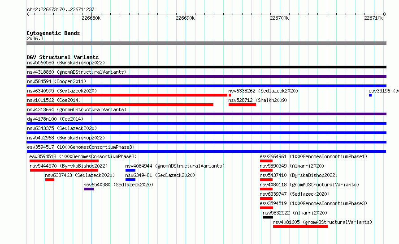Image resolution: width=399 pixels, height=244 pixels.
Task: Open variant esv3594519 (1000GenomesConsortiumPhase3)
Action: 313,203
